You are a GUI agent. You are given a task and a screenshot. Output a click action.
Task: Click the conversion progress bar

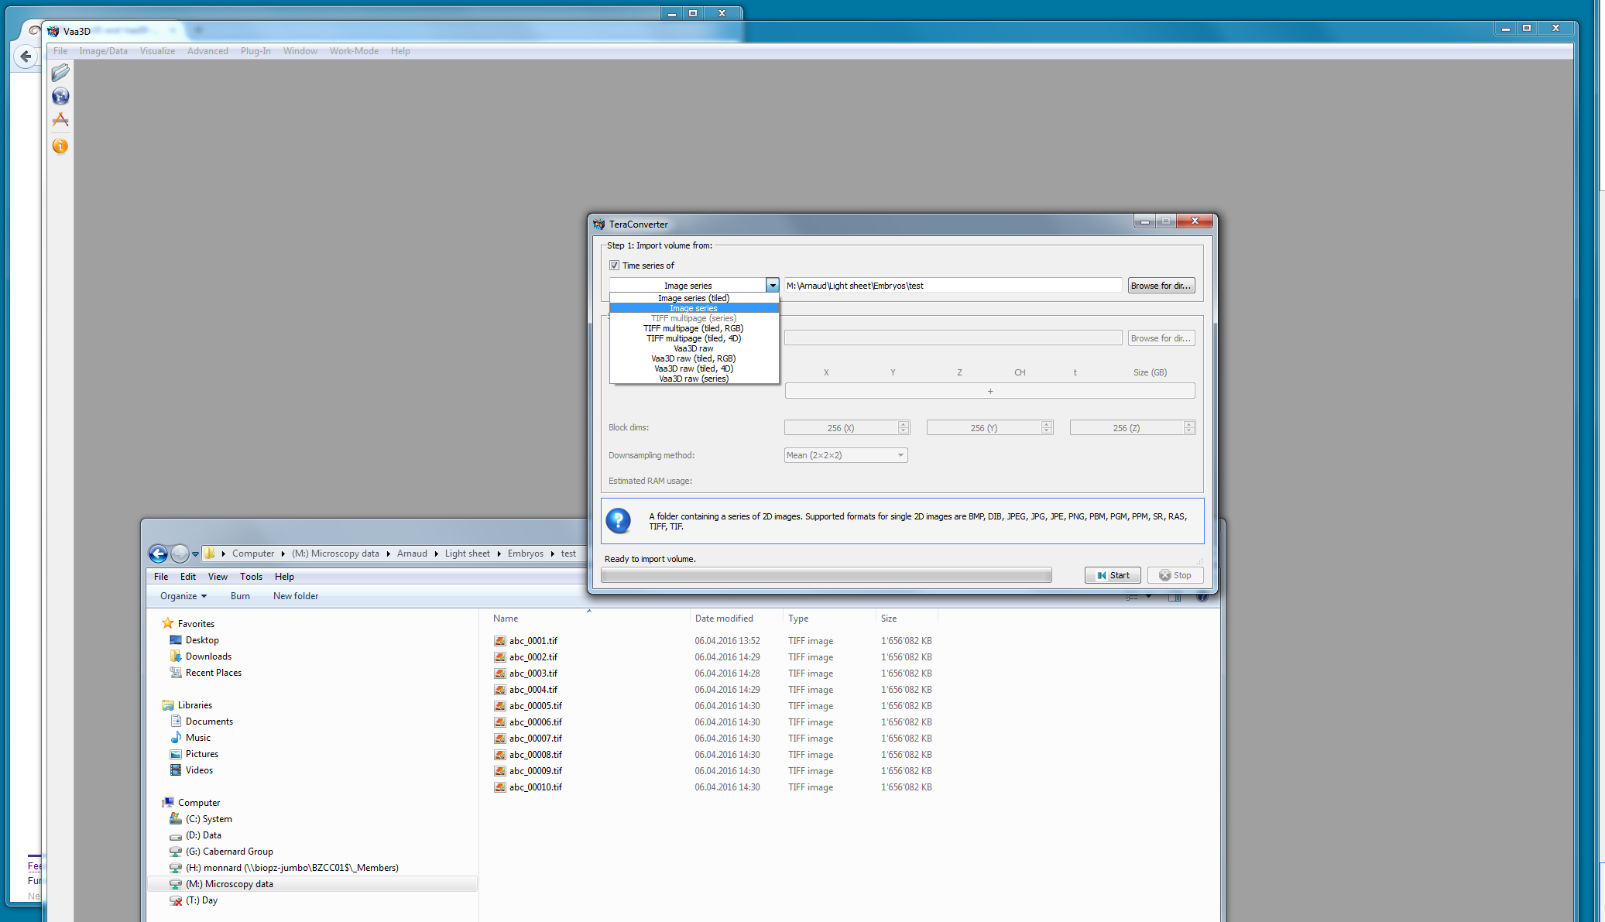(826, 575)
